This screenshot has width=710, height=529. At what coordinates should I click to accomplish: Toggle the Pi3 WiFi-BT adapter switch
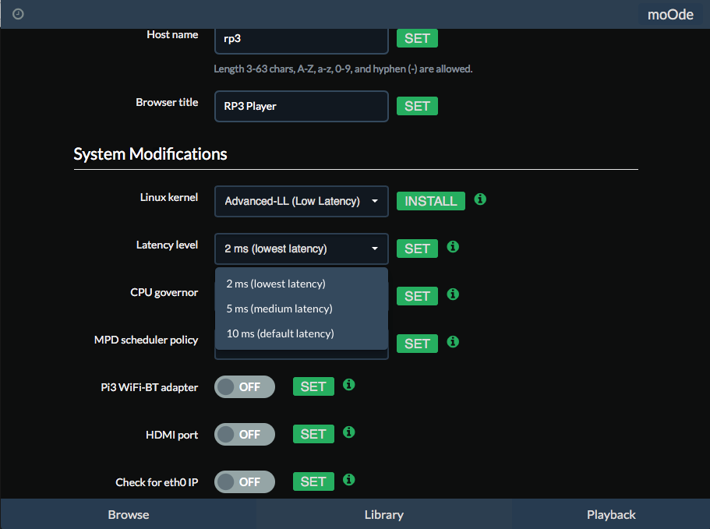[245, 387]
